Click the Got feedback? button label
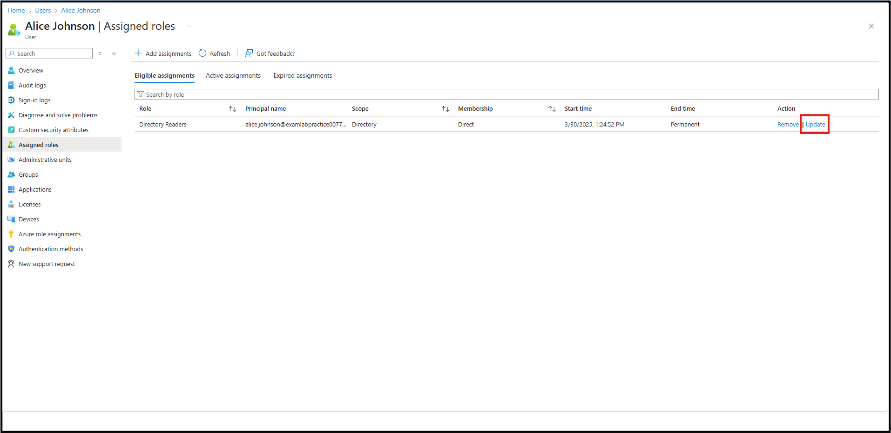Screen dimensions: 891x433 click(276, 54)
